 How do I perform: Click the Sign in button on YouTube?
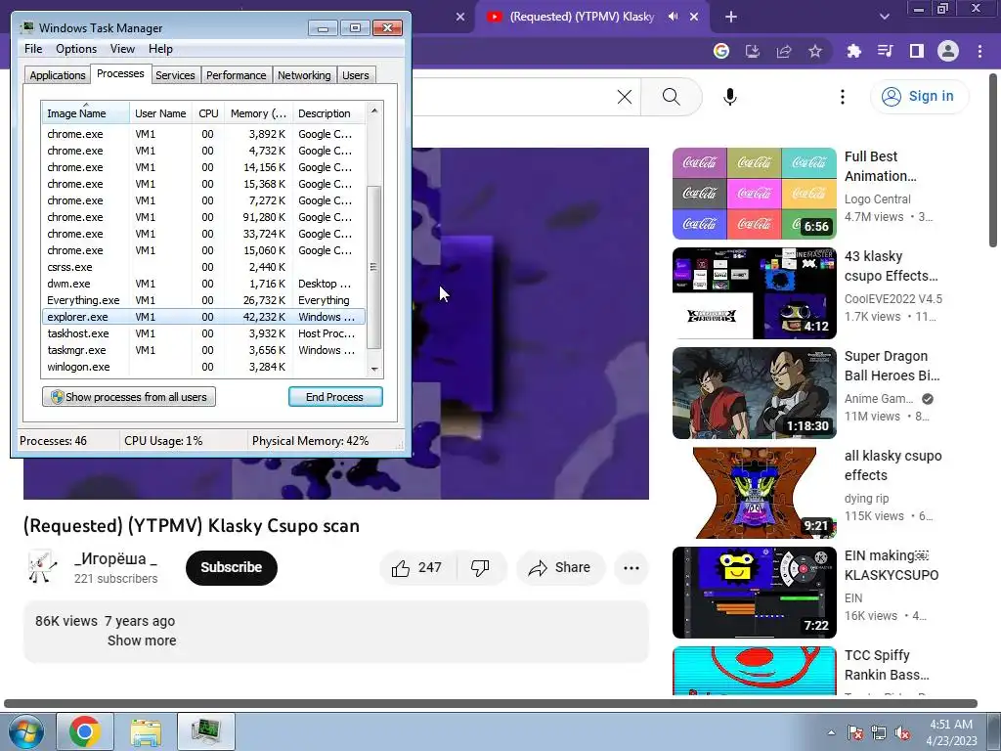click(919, 97)
